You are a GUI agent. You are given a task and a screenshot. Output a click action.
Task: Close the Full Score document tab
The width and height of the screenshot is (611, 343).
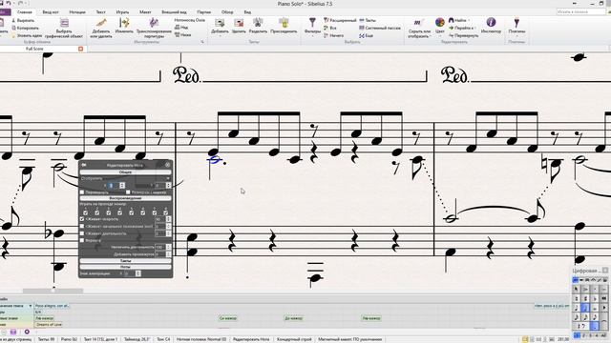pyautogui.click(x=80, y=49)
